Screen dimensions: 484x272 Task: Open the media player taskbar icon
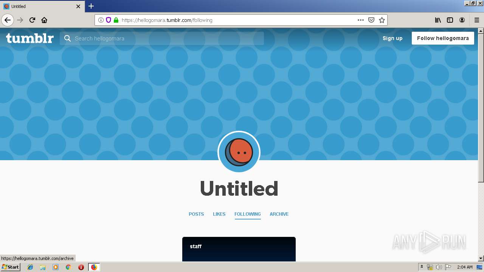pos(56,267)
